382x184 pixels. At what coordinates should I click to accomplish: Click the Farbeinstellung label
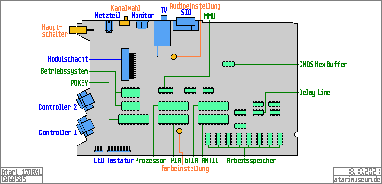(185, 168)
